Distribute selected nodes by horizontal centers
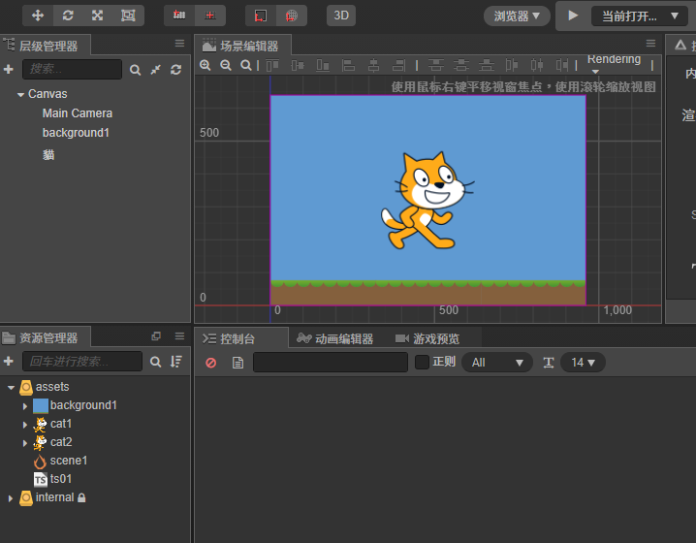The image size is (696, 543). pyautogui.click(x=537, y=66)
